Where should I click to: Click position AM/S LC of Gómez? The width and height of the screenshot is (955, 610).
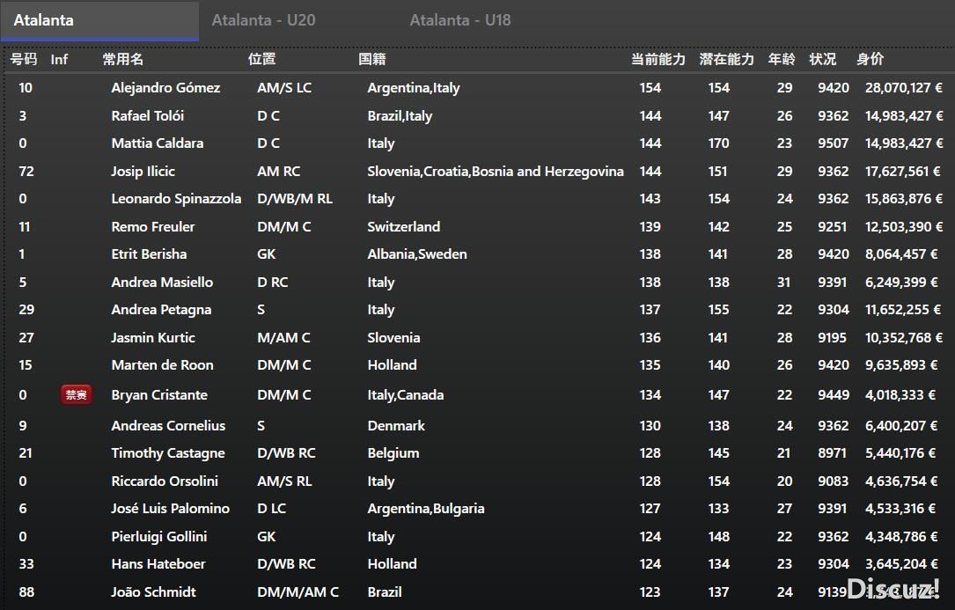tap(283, 88)
